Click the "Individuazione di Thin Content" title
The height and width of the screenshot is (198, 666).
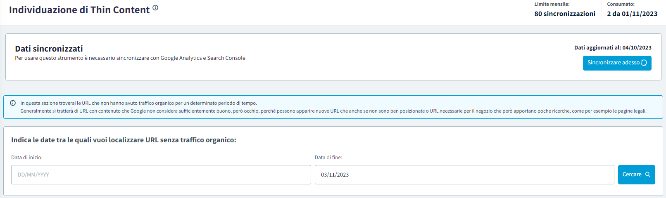pos(79,10)
